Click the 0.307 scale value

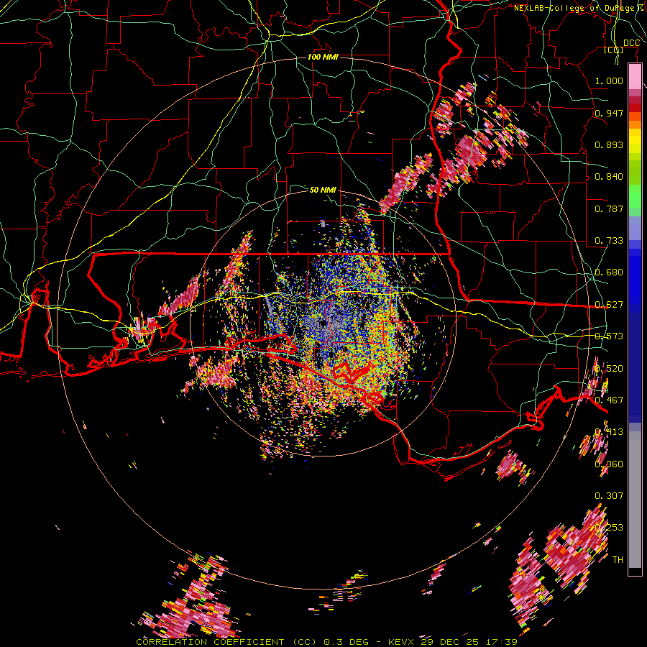click(x=609, y=495)
